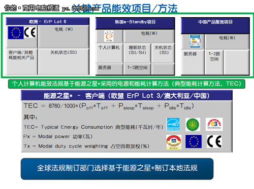Click the Korea e-Standby logo

click(x=109, y=36)
